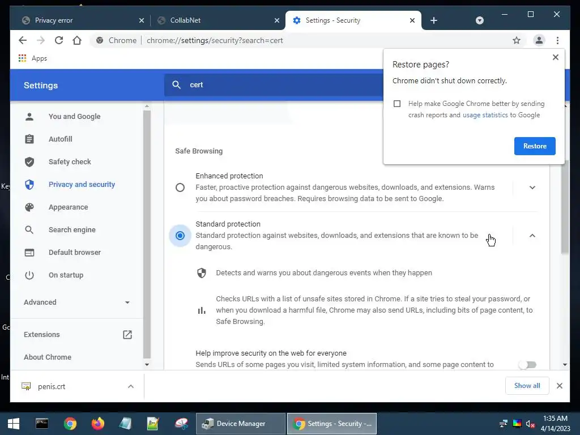
Task: Toggle Help improve security on the web switch
Action: (x=527, y=365)
